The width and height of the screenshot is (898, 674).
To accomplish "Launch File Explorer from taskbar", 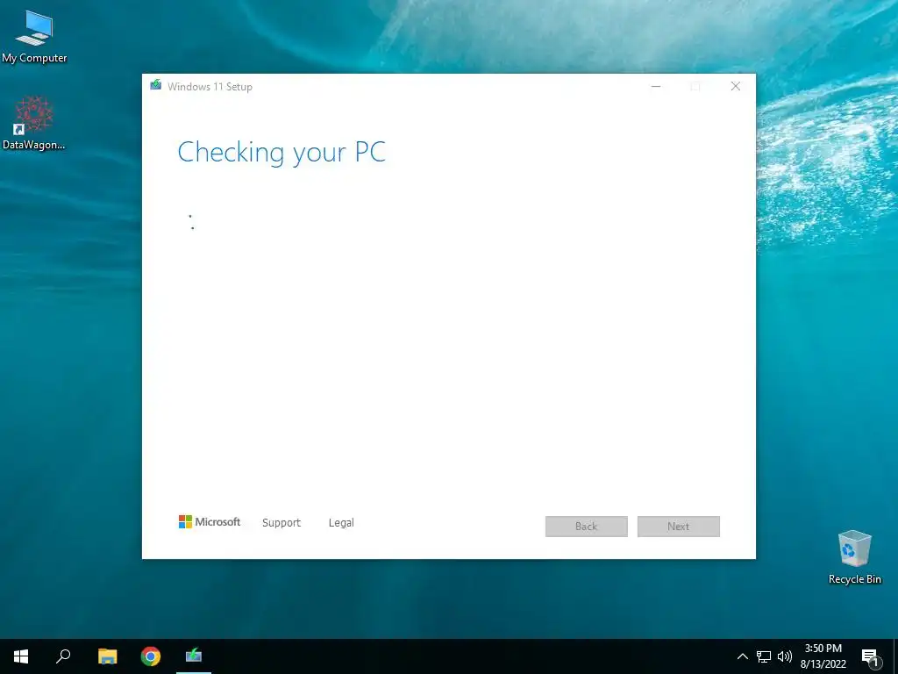I will pos(107,656).
